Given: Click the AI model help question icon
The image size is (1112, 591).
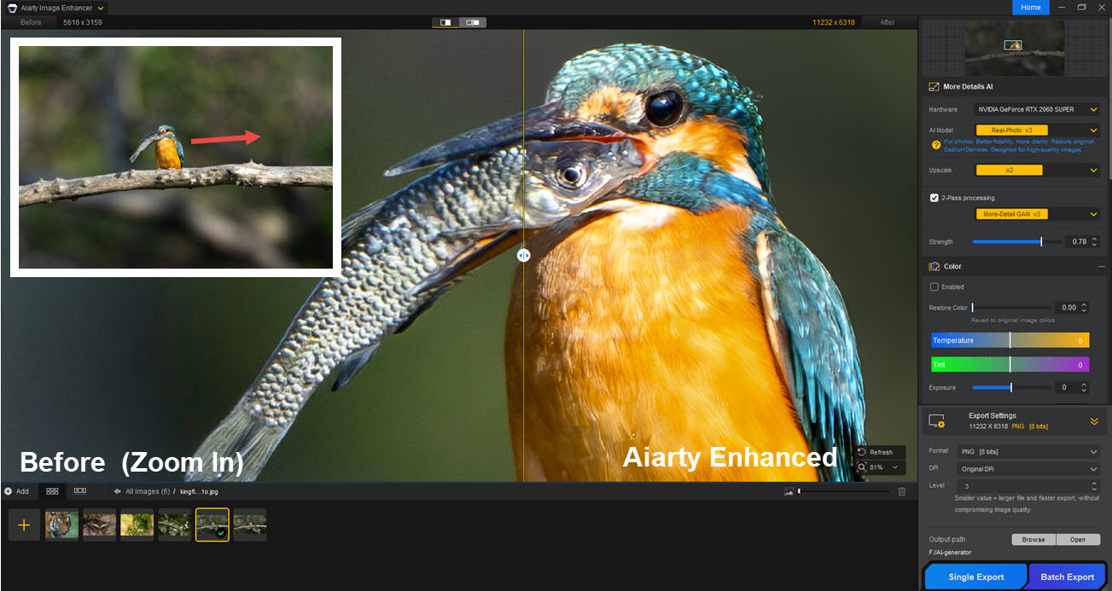Looking at the screenshot, I should (x=936, y=145).
